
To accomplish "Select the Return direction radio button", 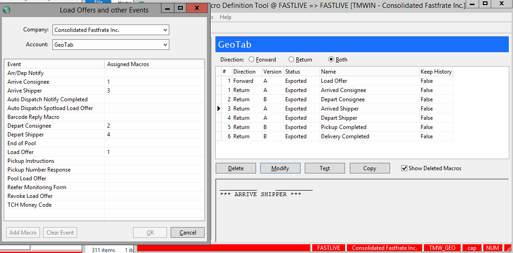I will [291, 60].
